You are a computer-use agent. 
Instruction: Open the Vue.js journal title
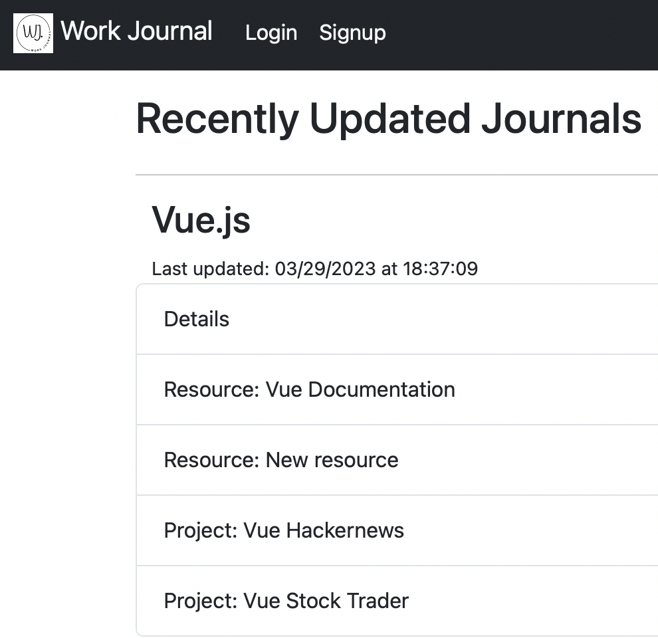click(201, 220)
